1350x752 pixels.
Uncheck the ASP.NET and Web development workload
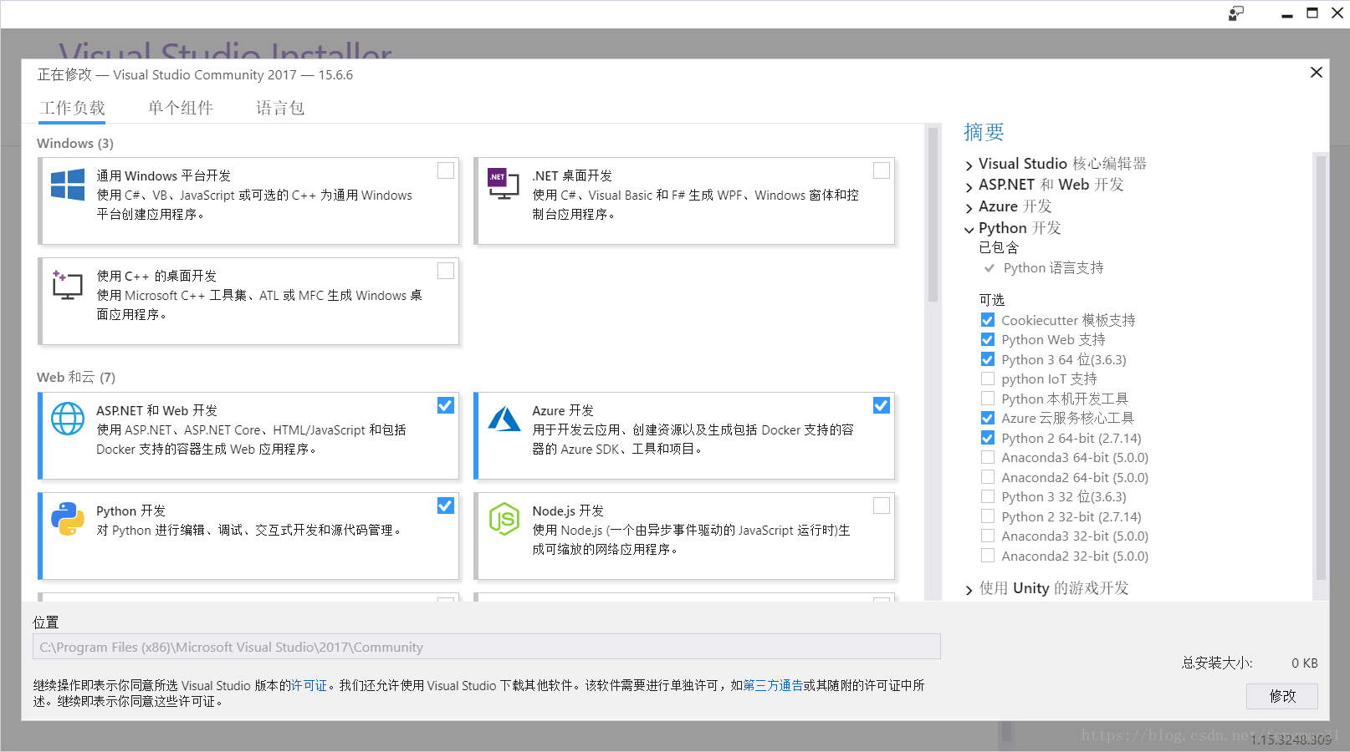coord(446,405)
